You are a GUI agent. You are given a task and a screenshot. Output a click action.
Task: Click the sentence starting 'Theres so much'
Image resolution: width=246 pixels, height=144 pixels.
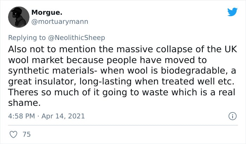(122, 97)
